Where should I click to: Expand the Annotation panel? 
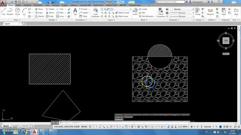point(81,20)
